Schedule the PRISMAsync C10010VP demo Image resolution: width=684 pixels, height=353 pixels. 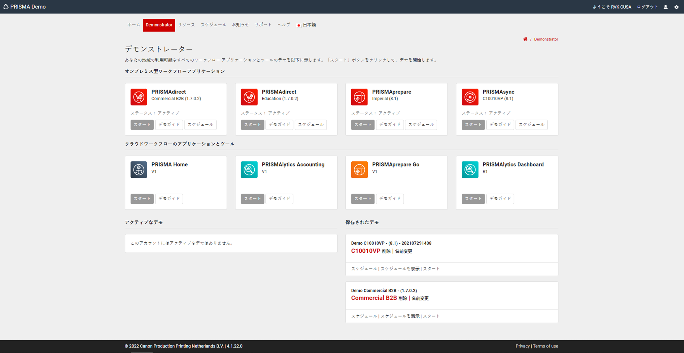tap(531, 124)
